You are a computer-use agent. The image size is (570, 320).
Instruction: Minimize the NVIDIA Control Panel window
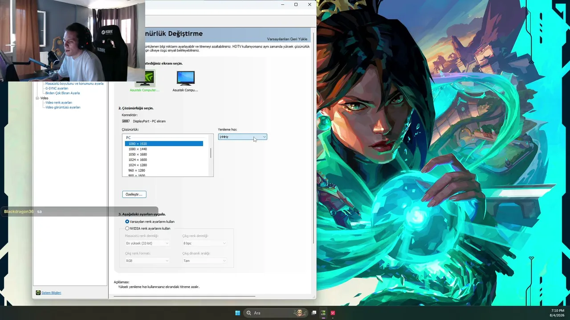282,4
